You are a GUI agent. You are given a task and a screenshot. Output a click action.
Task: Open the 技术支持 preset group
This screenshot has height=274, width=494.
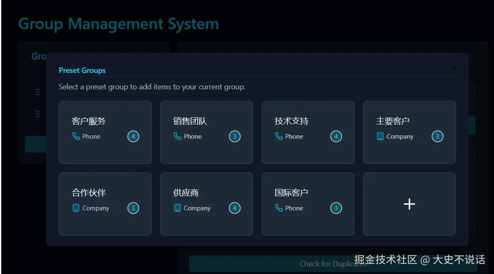(x=308, y=132)
